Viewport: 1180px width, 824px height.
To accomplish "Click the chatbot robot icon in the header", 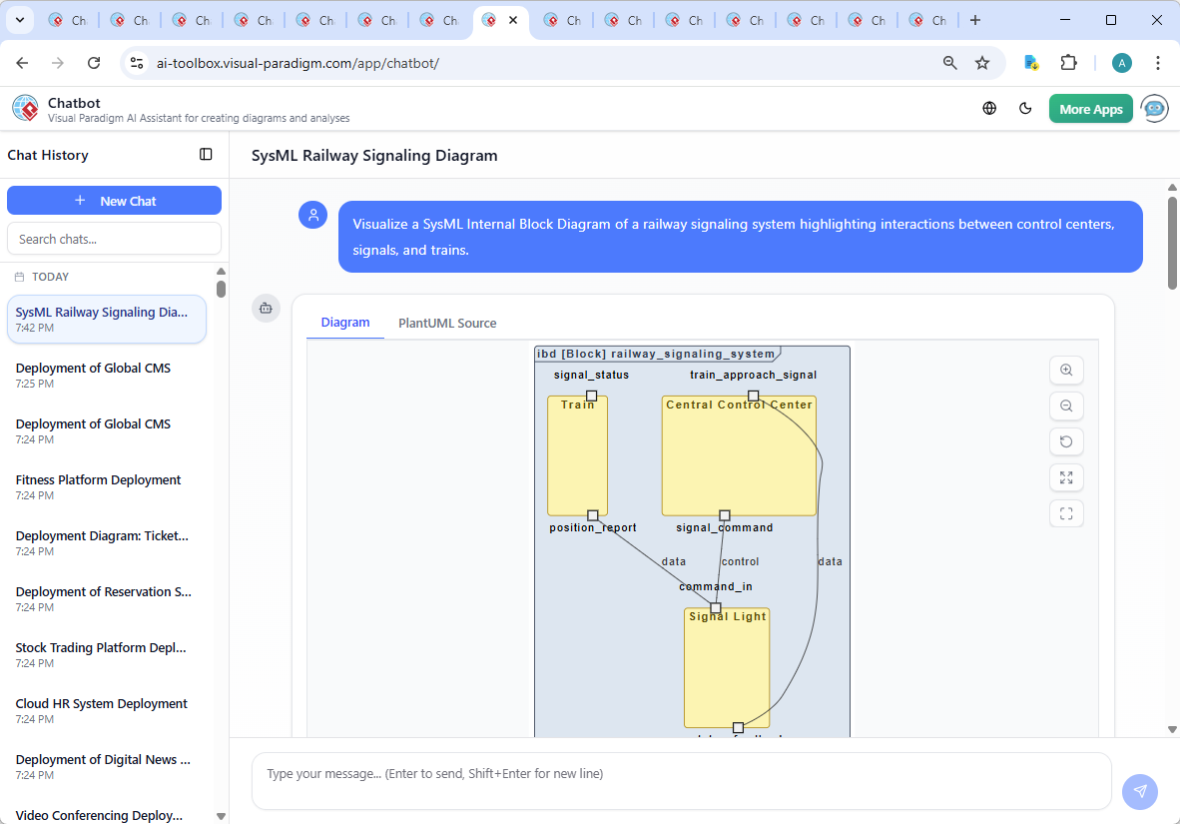I will [1154, 108].
